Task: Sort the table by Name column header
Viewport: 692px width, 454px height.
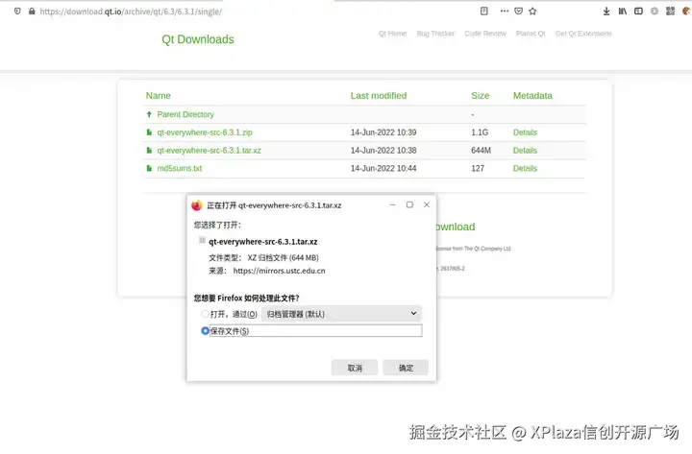Action: [x=158, y=96]
